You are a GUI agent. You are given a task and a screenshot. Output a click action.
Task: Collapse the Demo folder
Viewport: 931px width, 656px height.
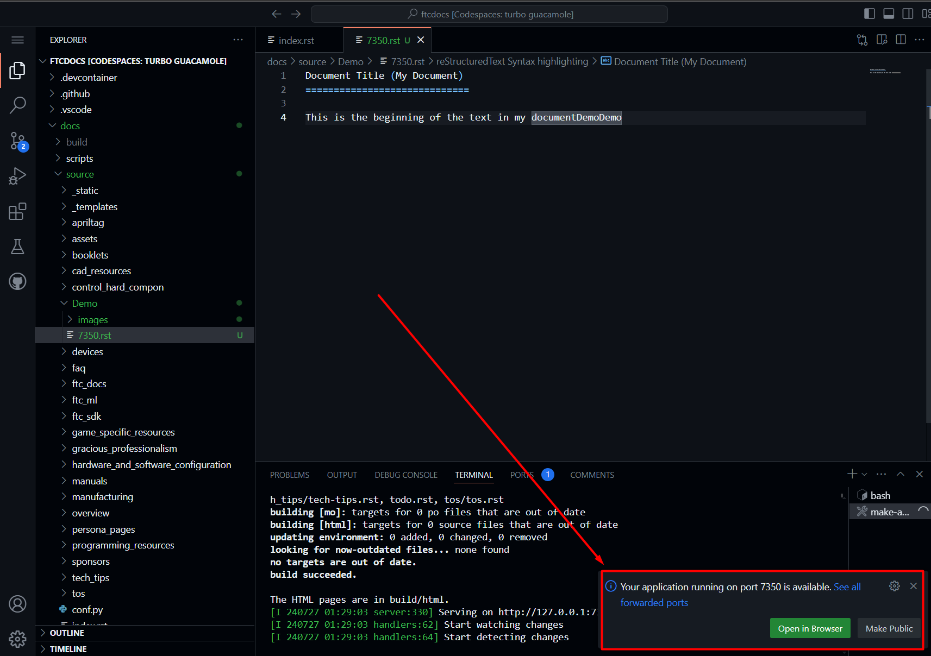(84, 304)
